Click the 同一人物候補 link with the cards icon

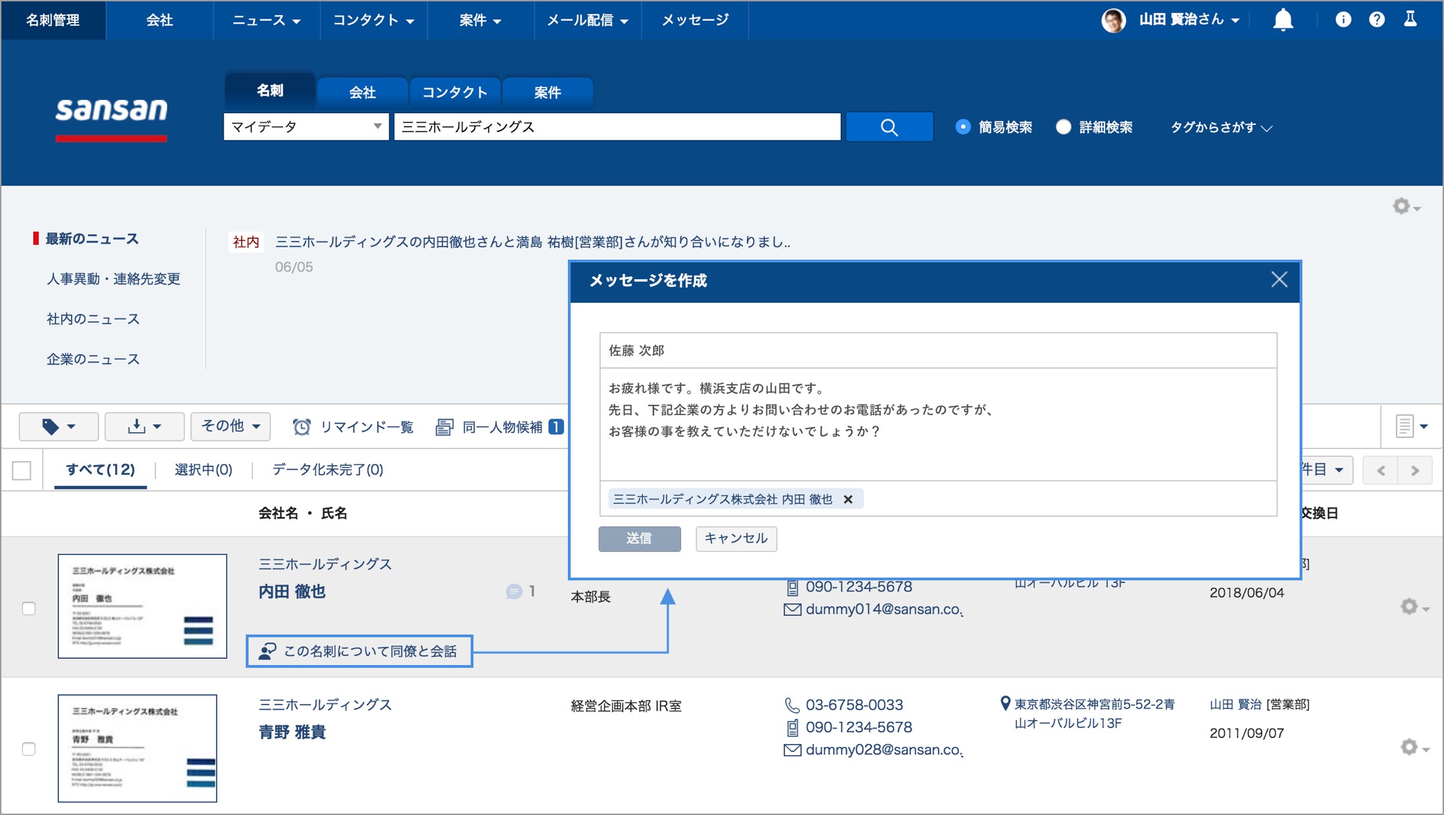pos(499,427)
